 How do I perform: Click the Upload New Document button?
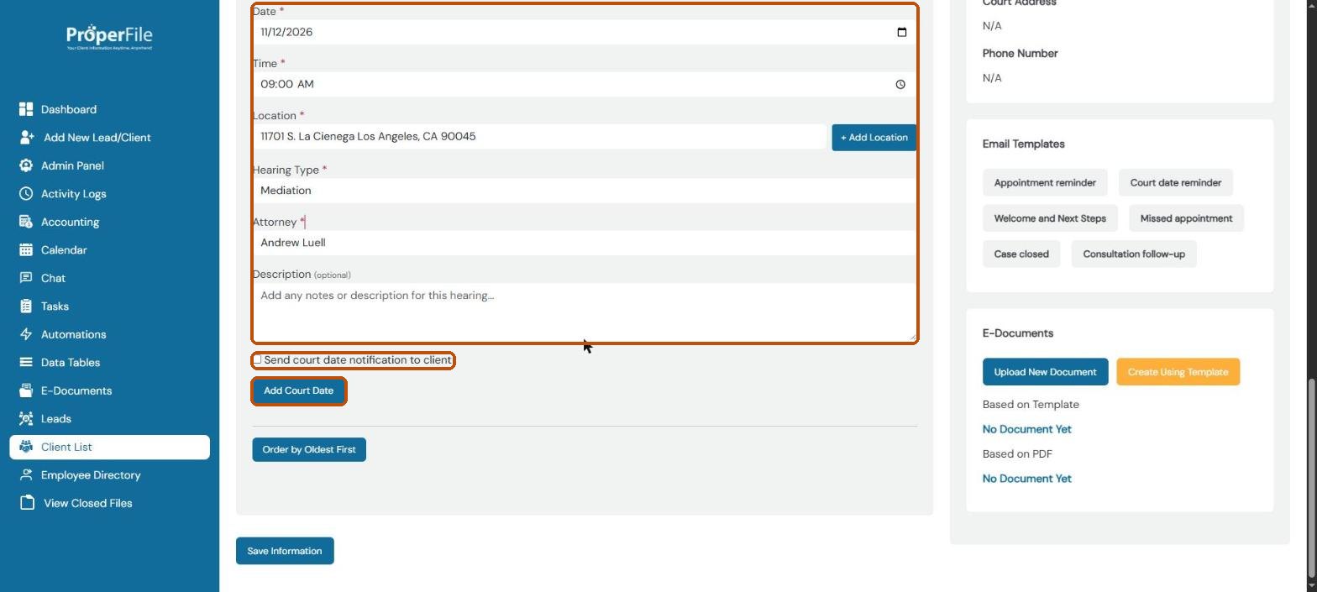1045,372
